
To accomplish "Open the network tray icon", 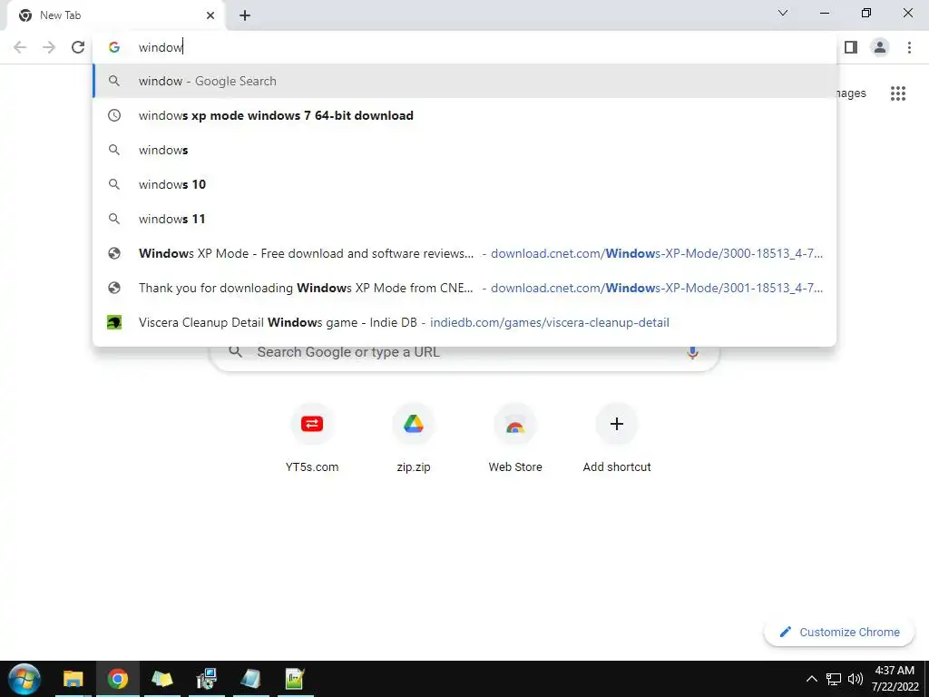I will [x=834, y=679].
